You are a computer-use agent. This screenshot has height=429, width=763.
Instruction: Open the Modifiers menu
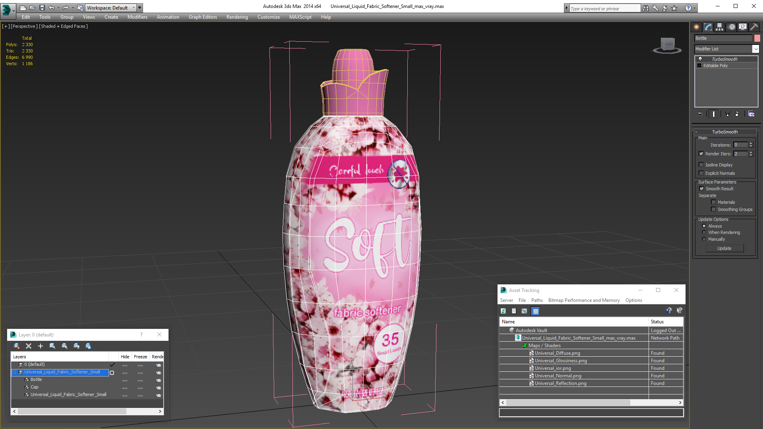(x=137, y=17)
